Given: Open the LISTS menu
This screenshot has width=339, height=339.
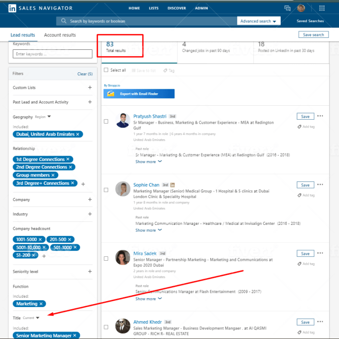Looking at the screenshot, I should [x=154, y=8].
